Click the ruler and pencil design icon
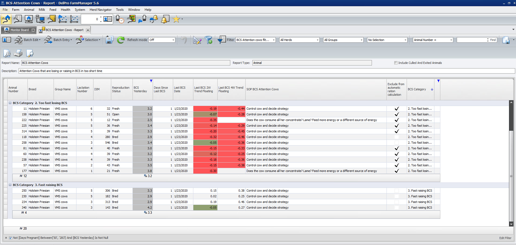The image size is (516, 245). pyautogui.click(x=197, y=40)
